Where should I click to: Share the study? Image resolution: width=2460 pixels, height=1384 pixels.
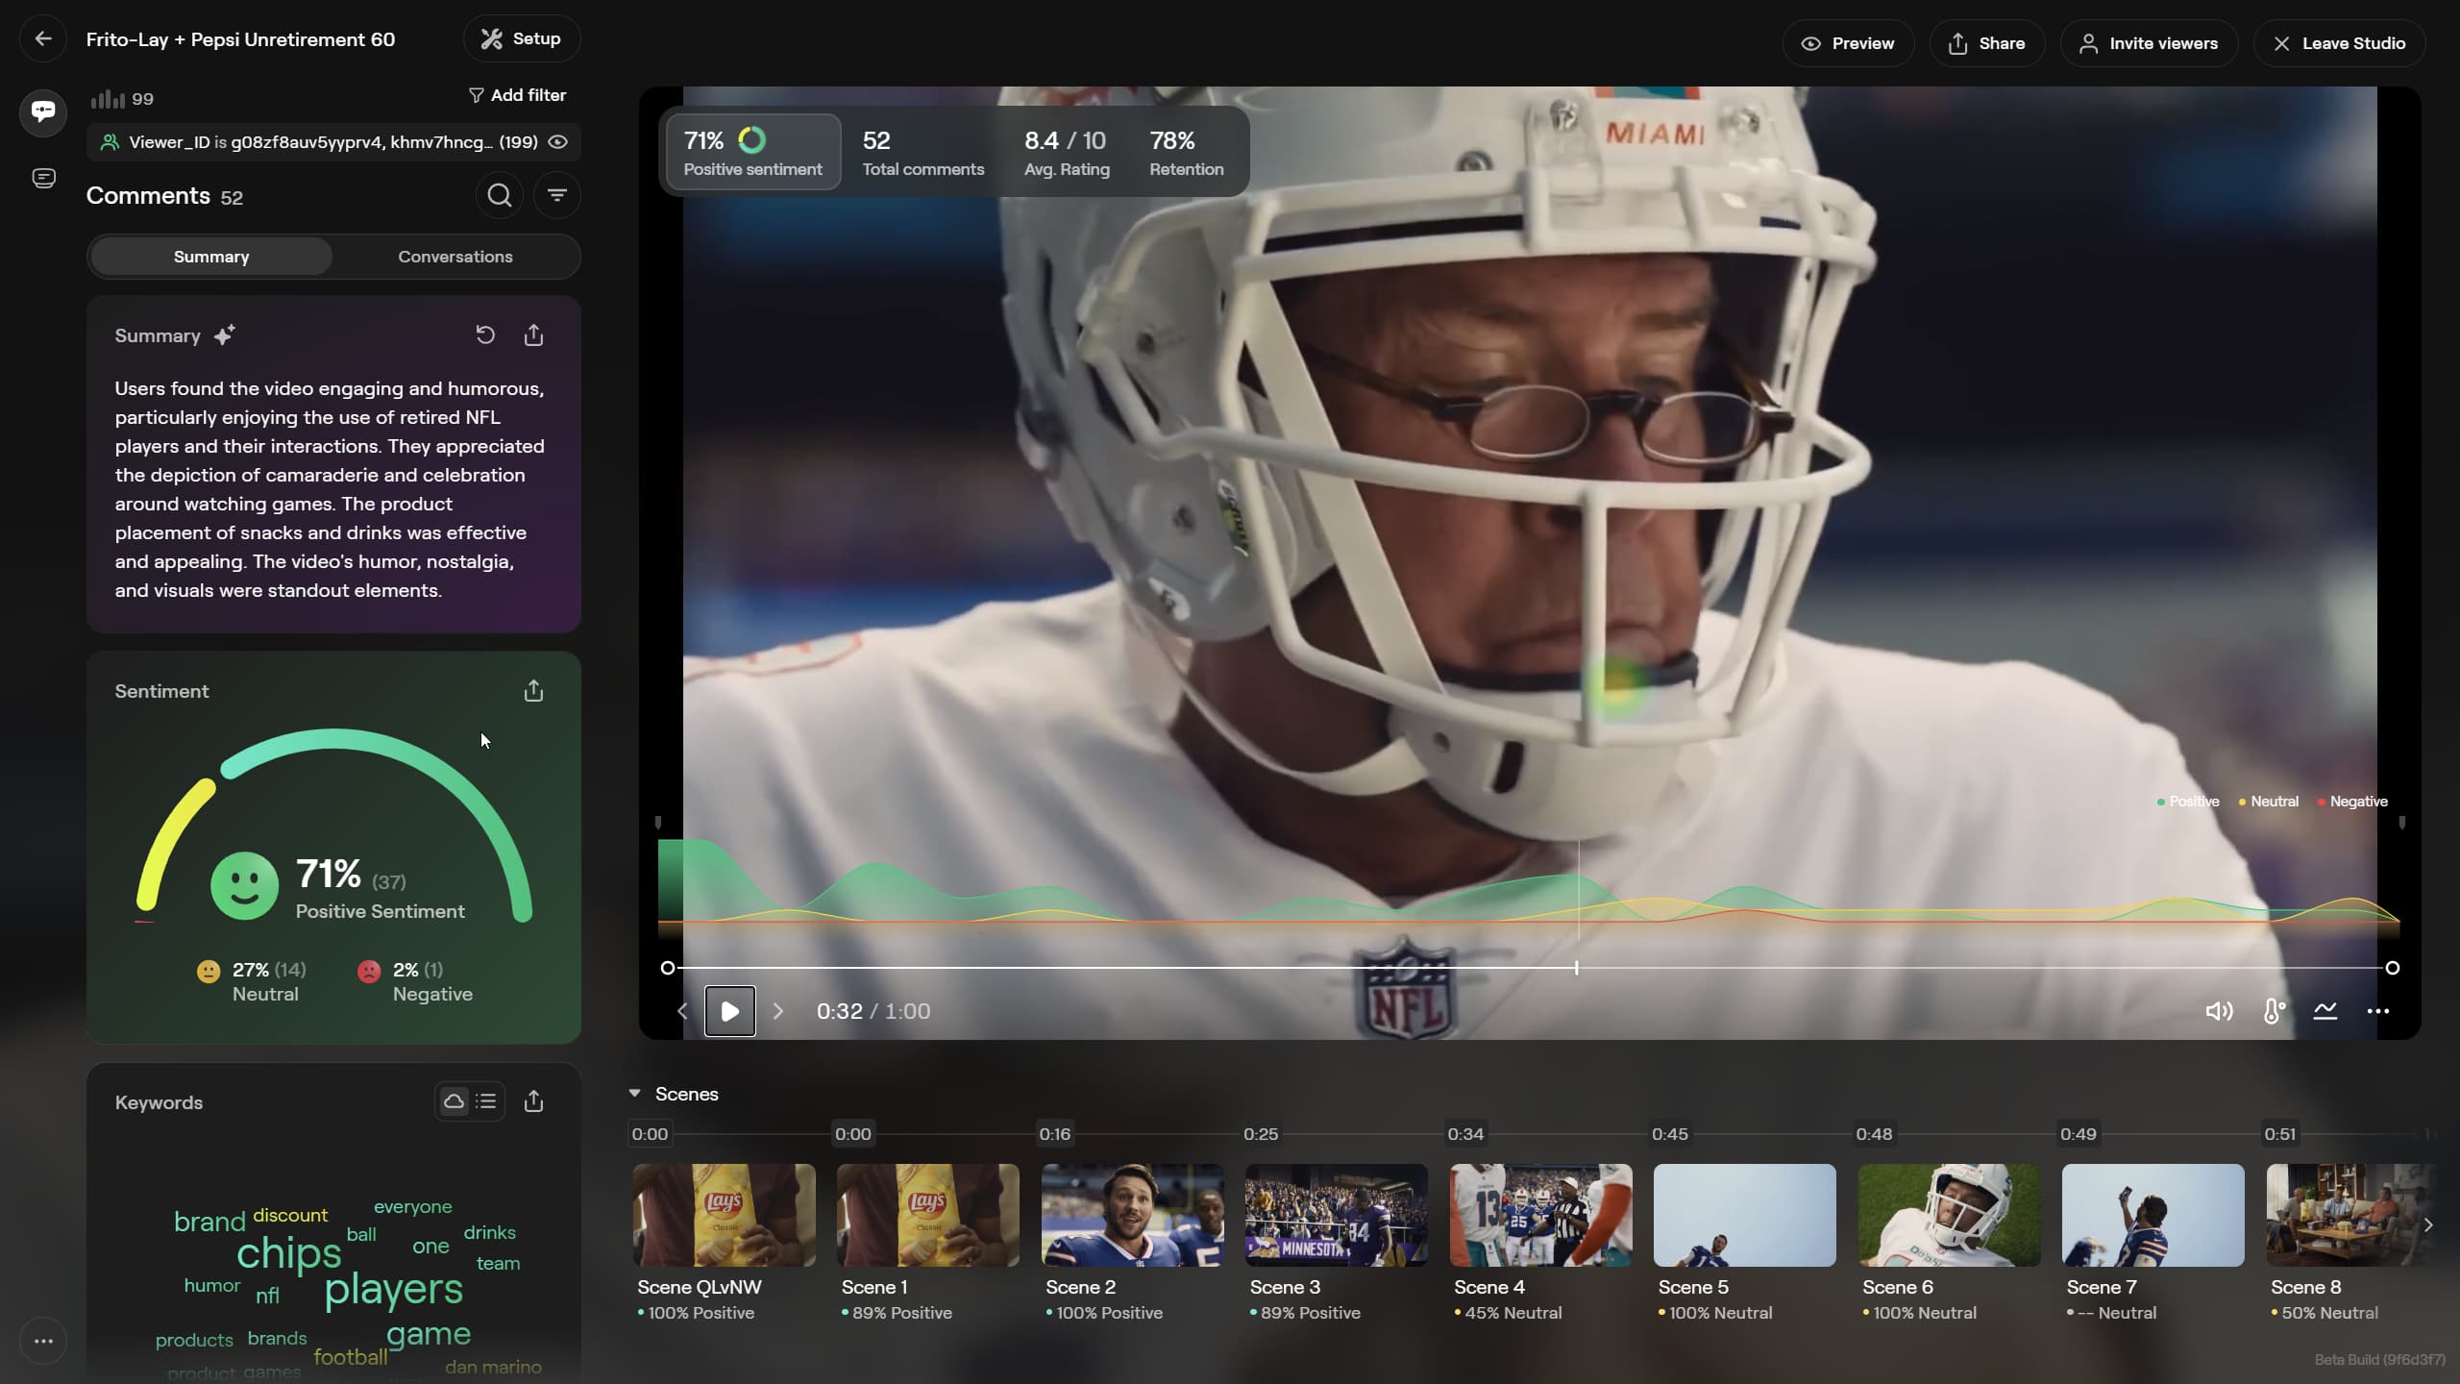[1986, 43]
